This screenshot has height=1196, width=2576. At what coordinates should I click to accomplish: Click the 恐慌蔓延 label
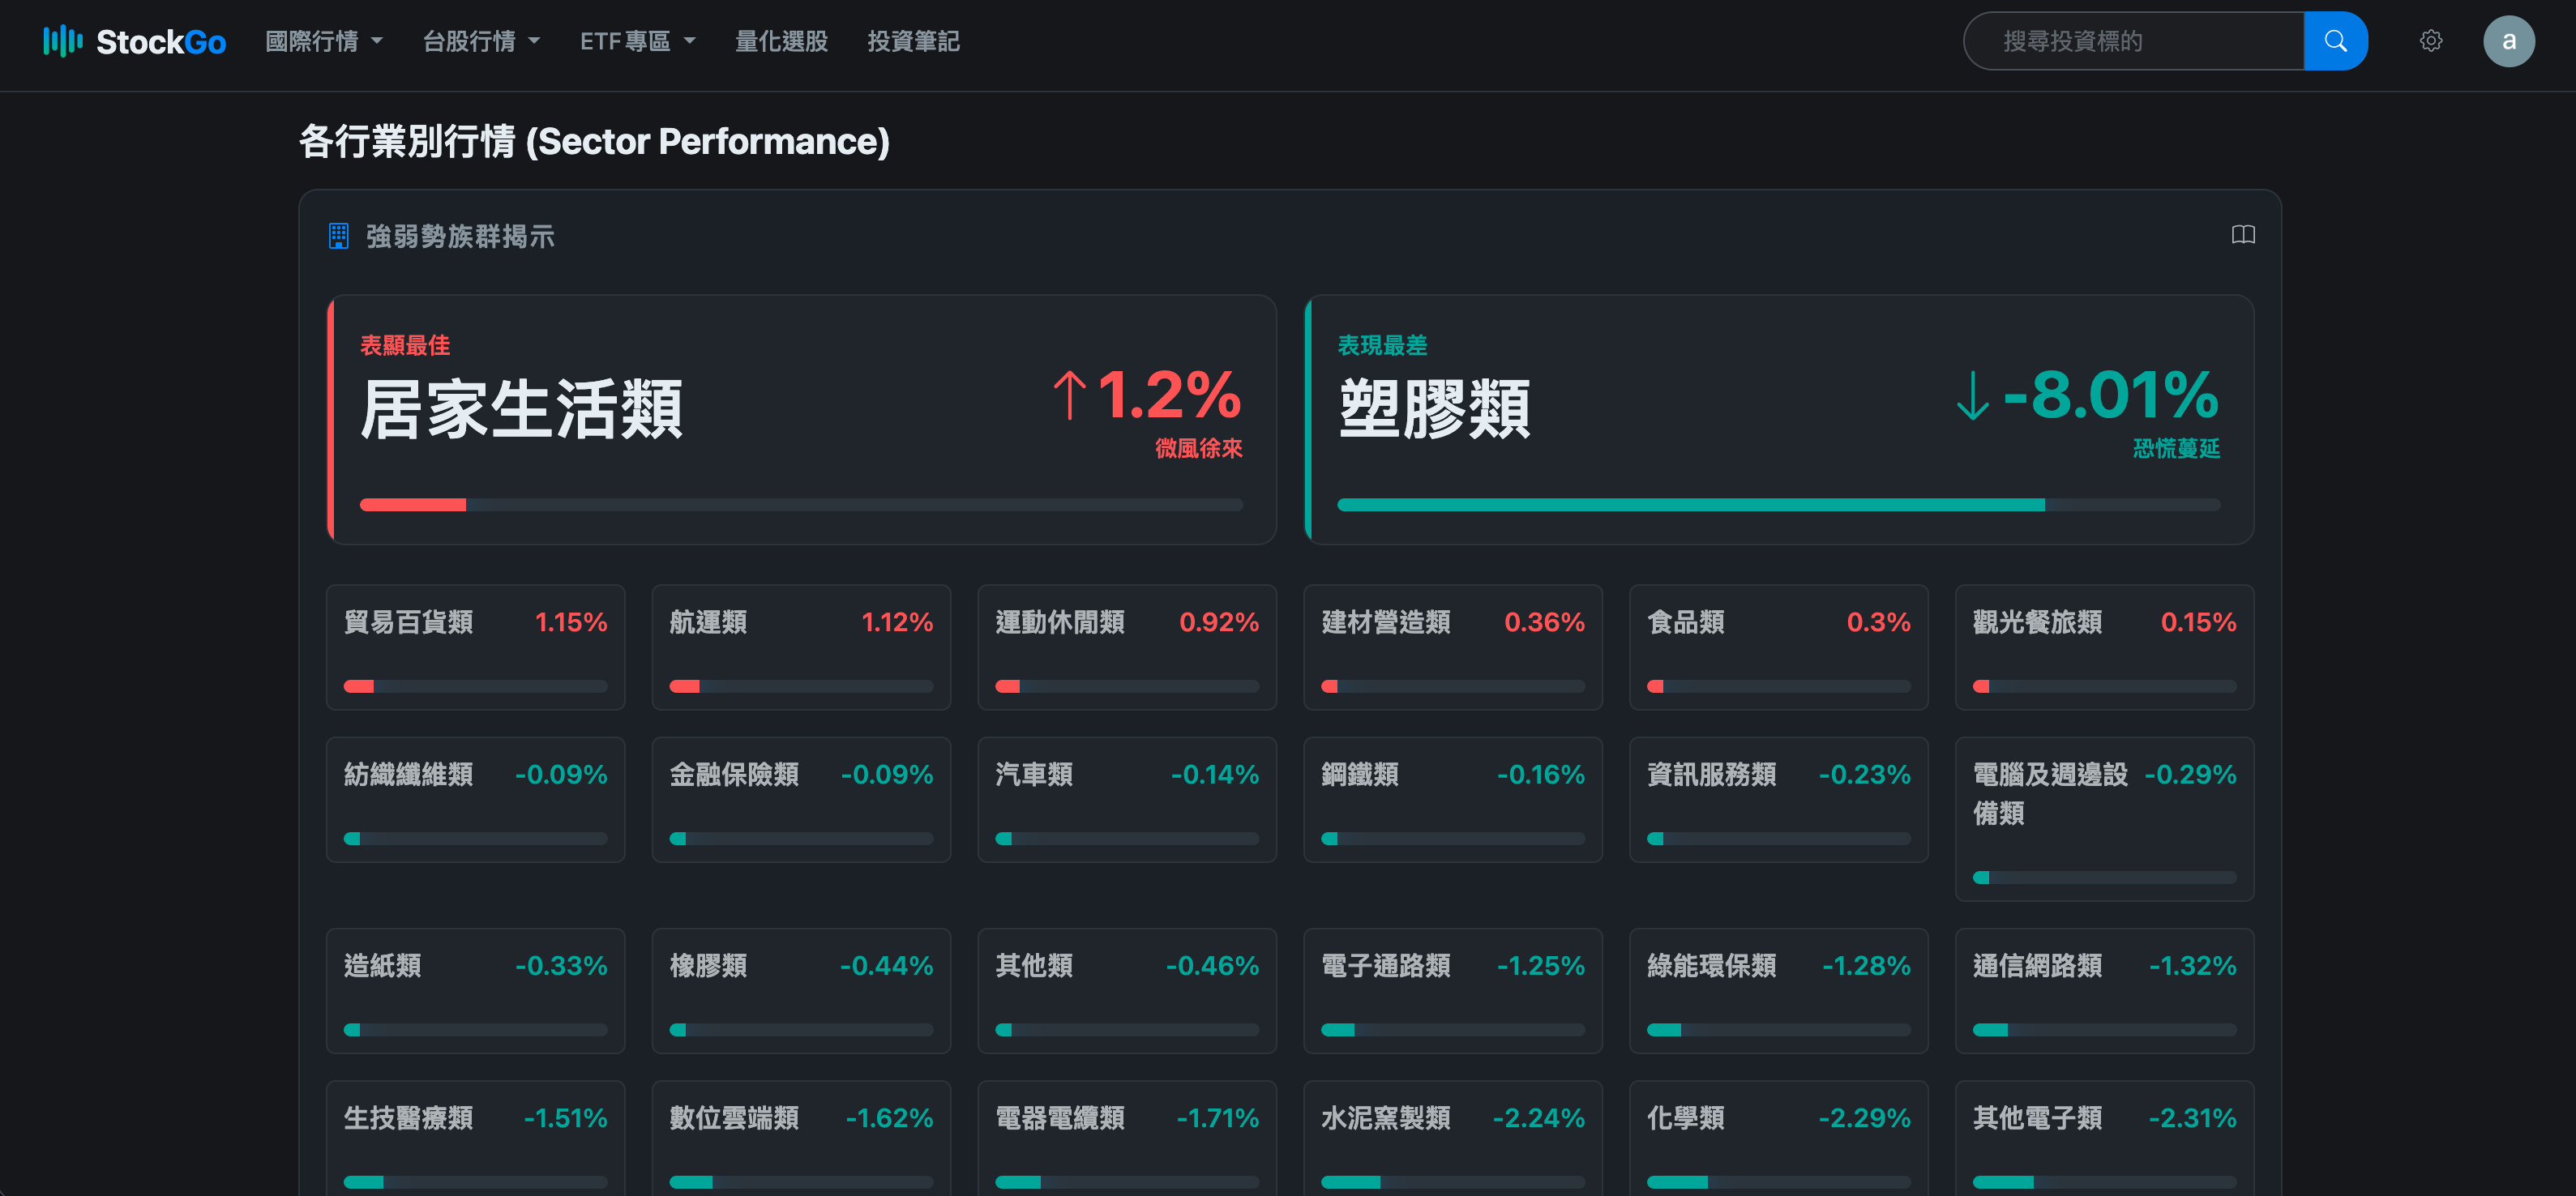coord(2176,448)
